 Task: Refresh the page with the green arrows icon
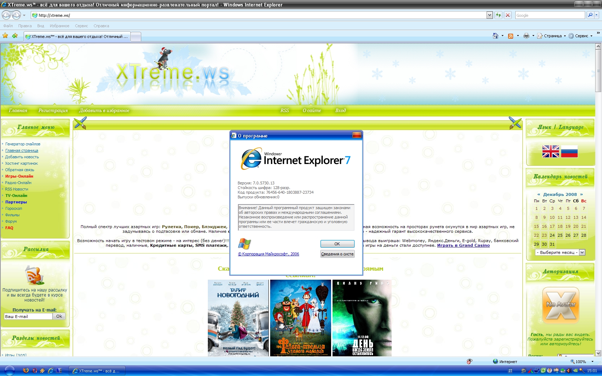pyautogui.click(x=498, y=15)
